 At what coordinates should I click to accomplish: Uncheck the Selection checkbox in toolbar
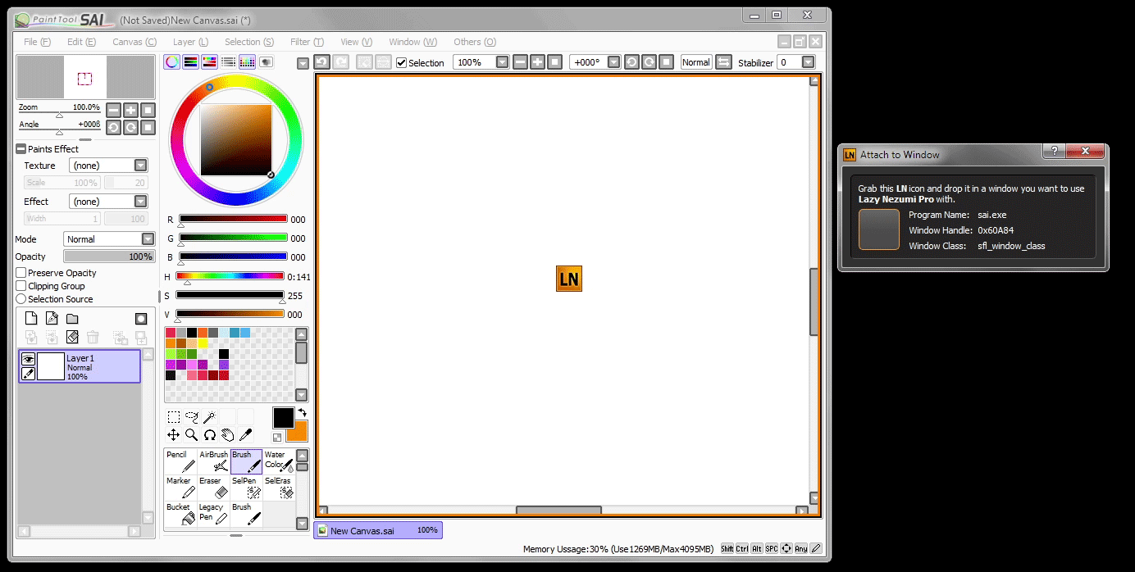click(x=401, y=63)
